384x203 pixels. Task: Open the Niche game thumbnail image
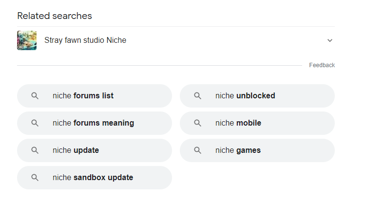click(27, 40)
